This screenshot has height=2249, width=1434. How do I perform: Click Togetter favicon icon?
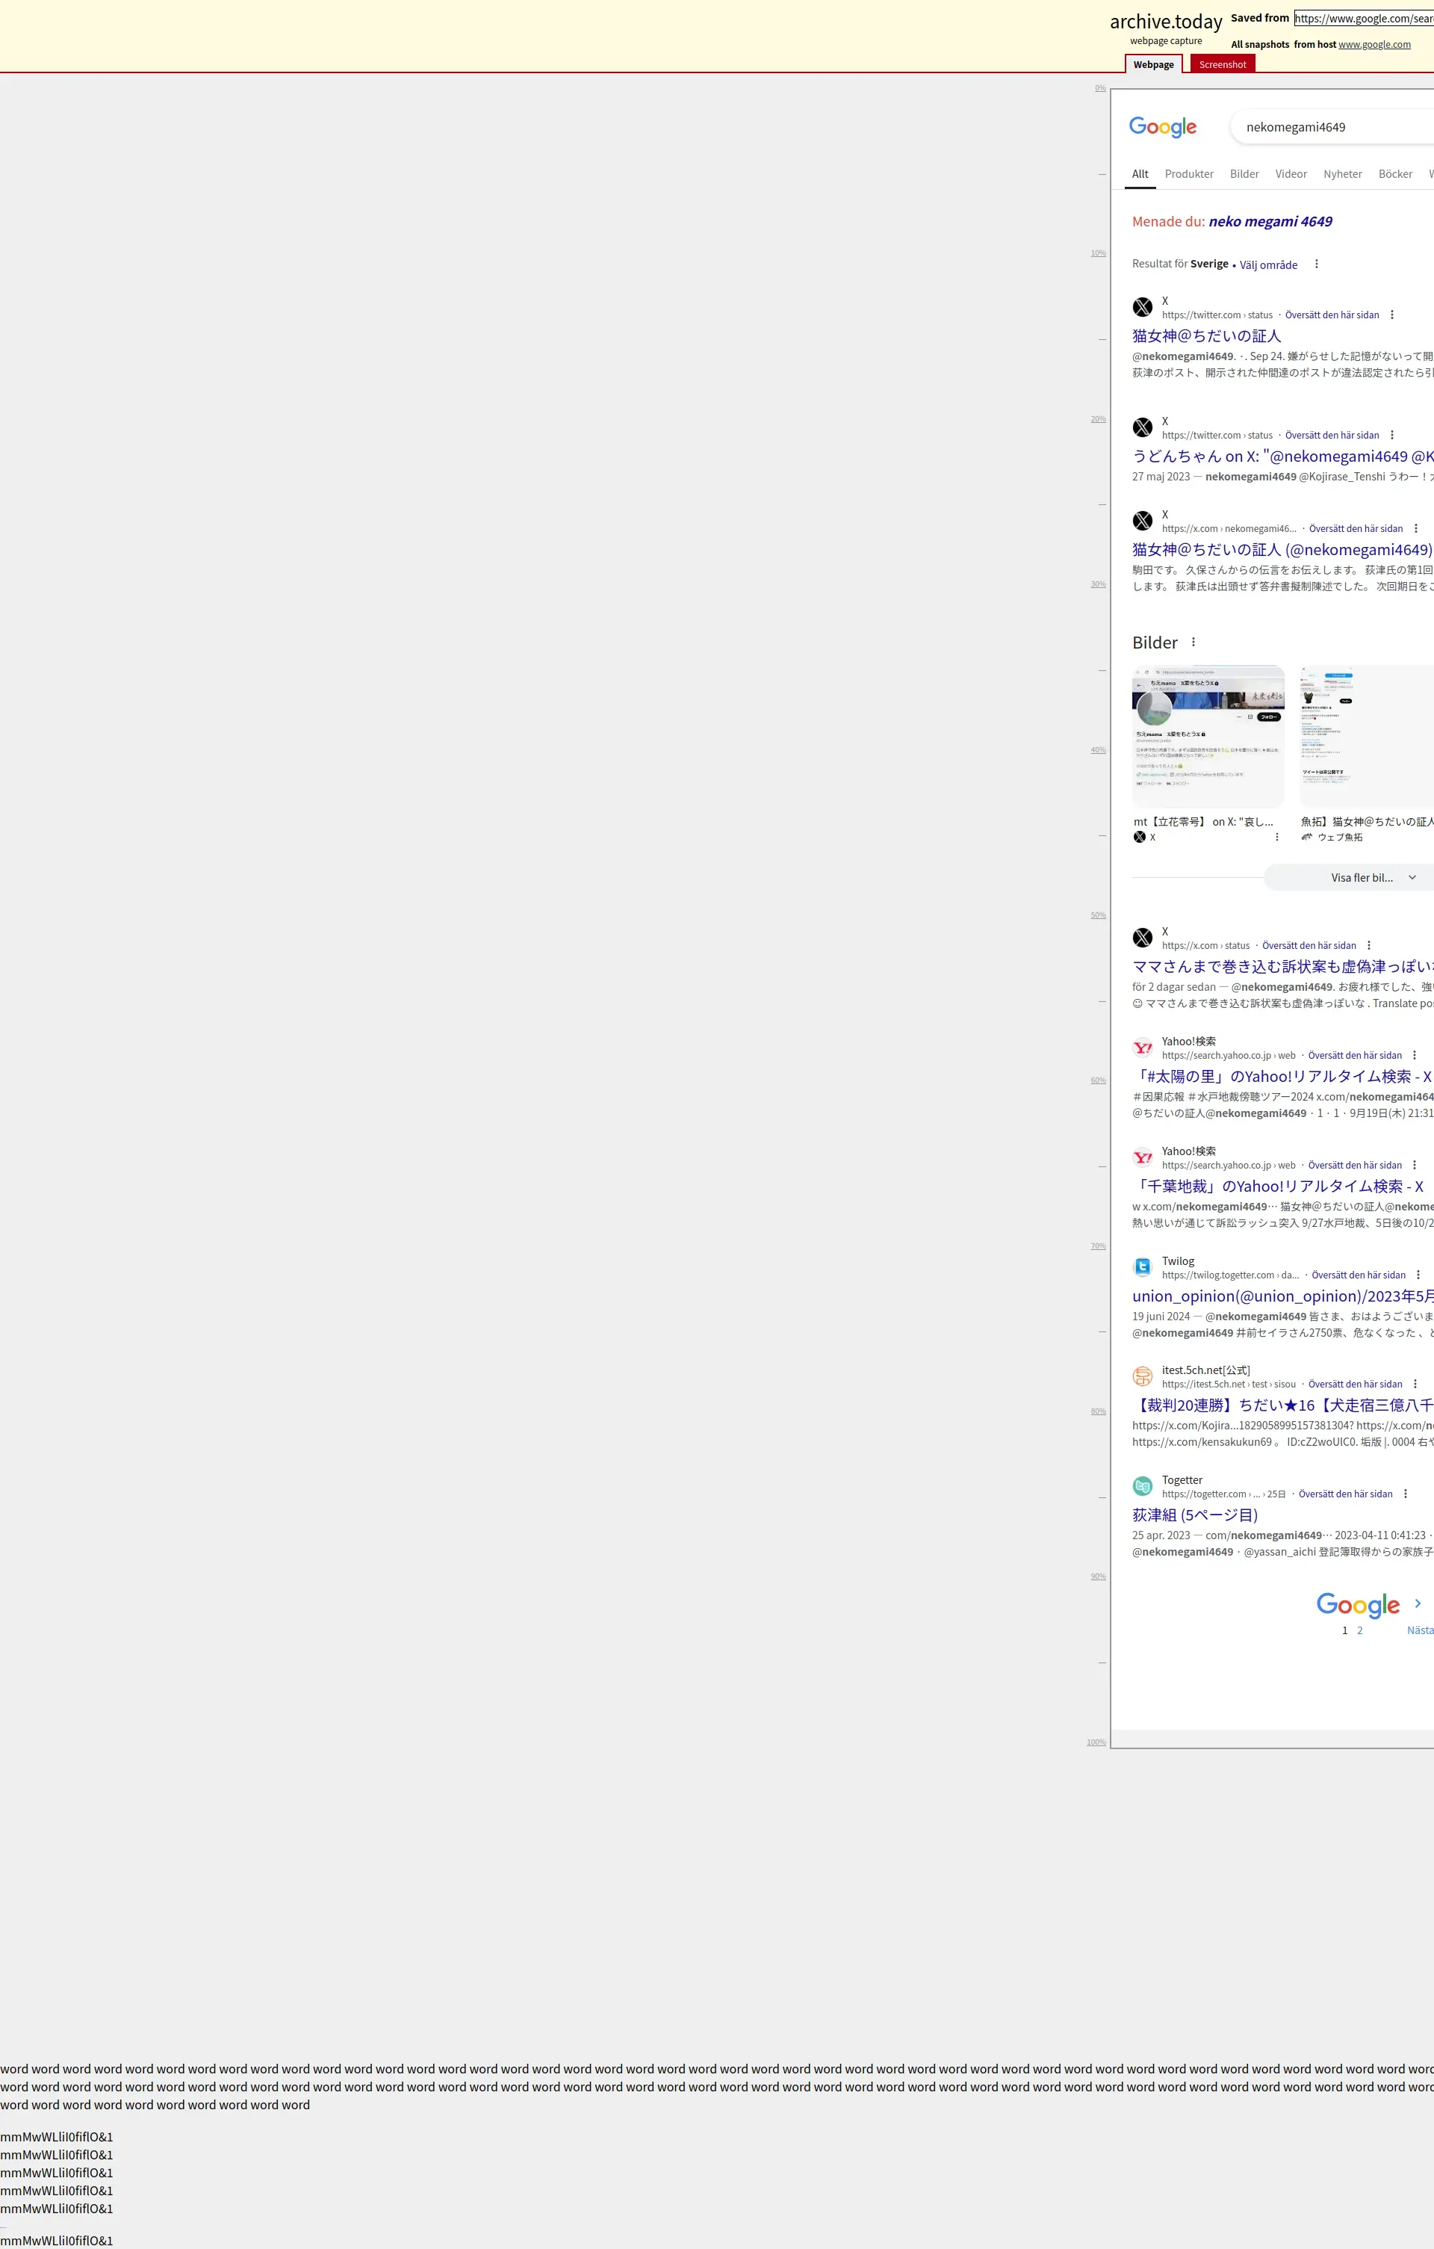[x=1143, y=1486]
